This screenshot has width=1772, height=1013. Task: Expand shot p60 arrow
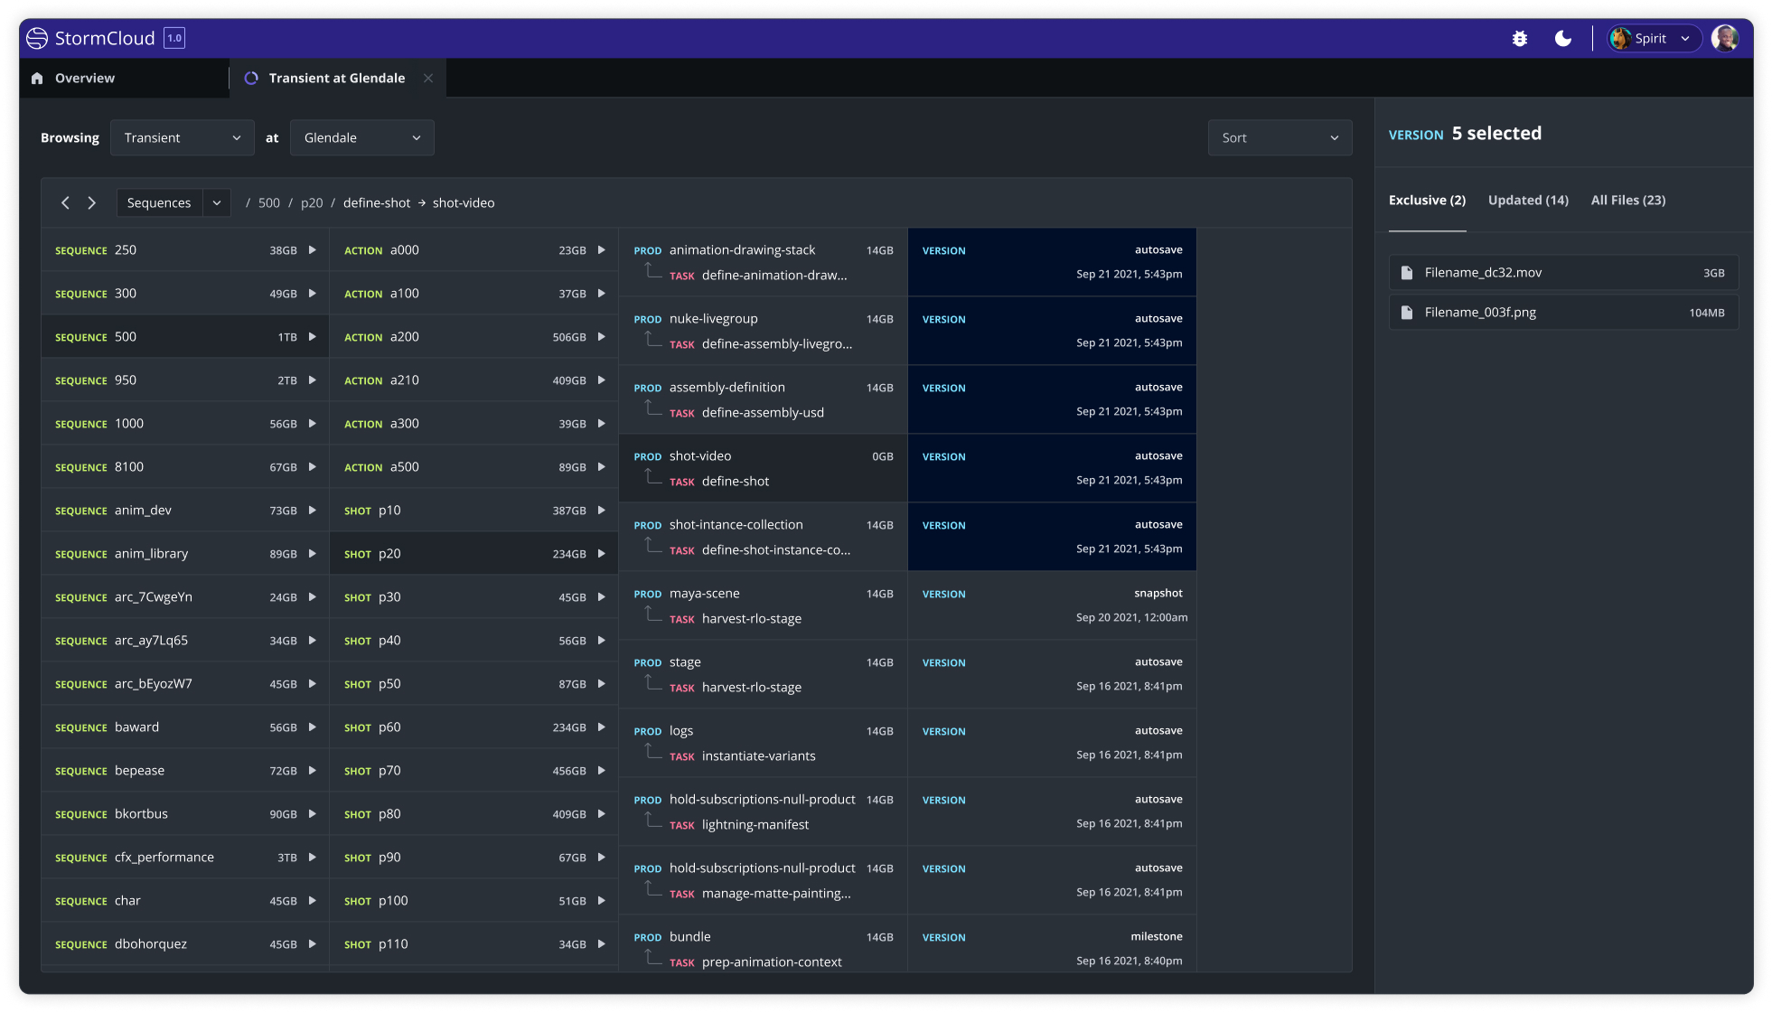point(601,727)
